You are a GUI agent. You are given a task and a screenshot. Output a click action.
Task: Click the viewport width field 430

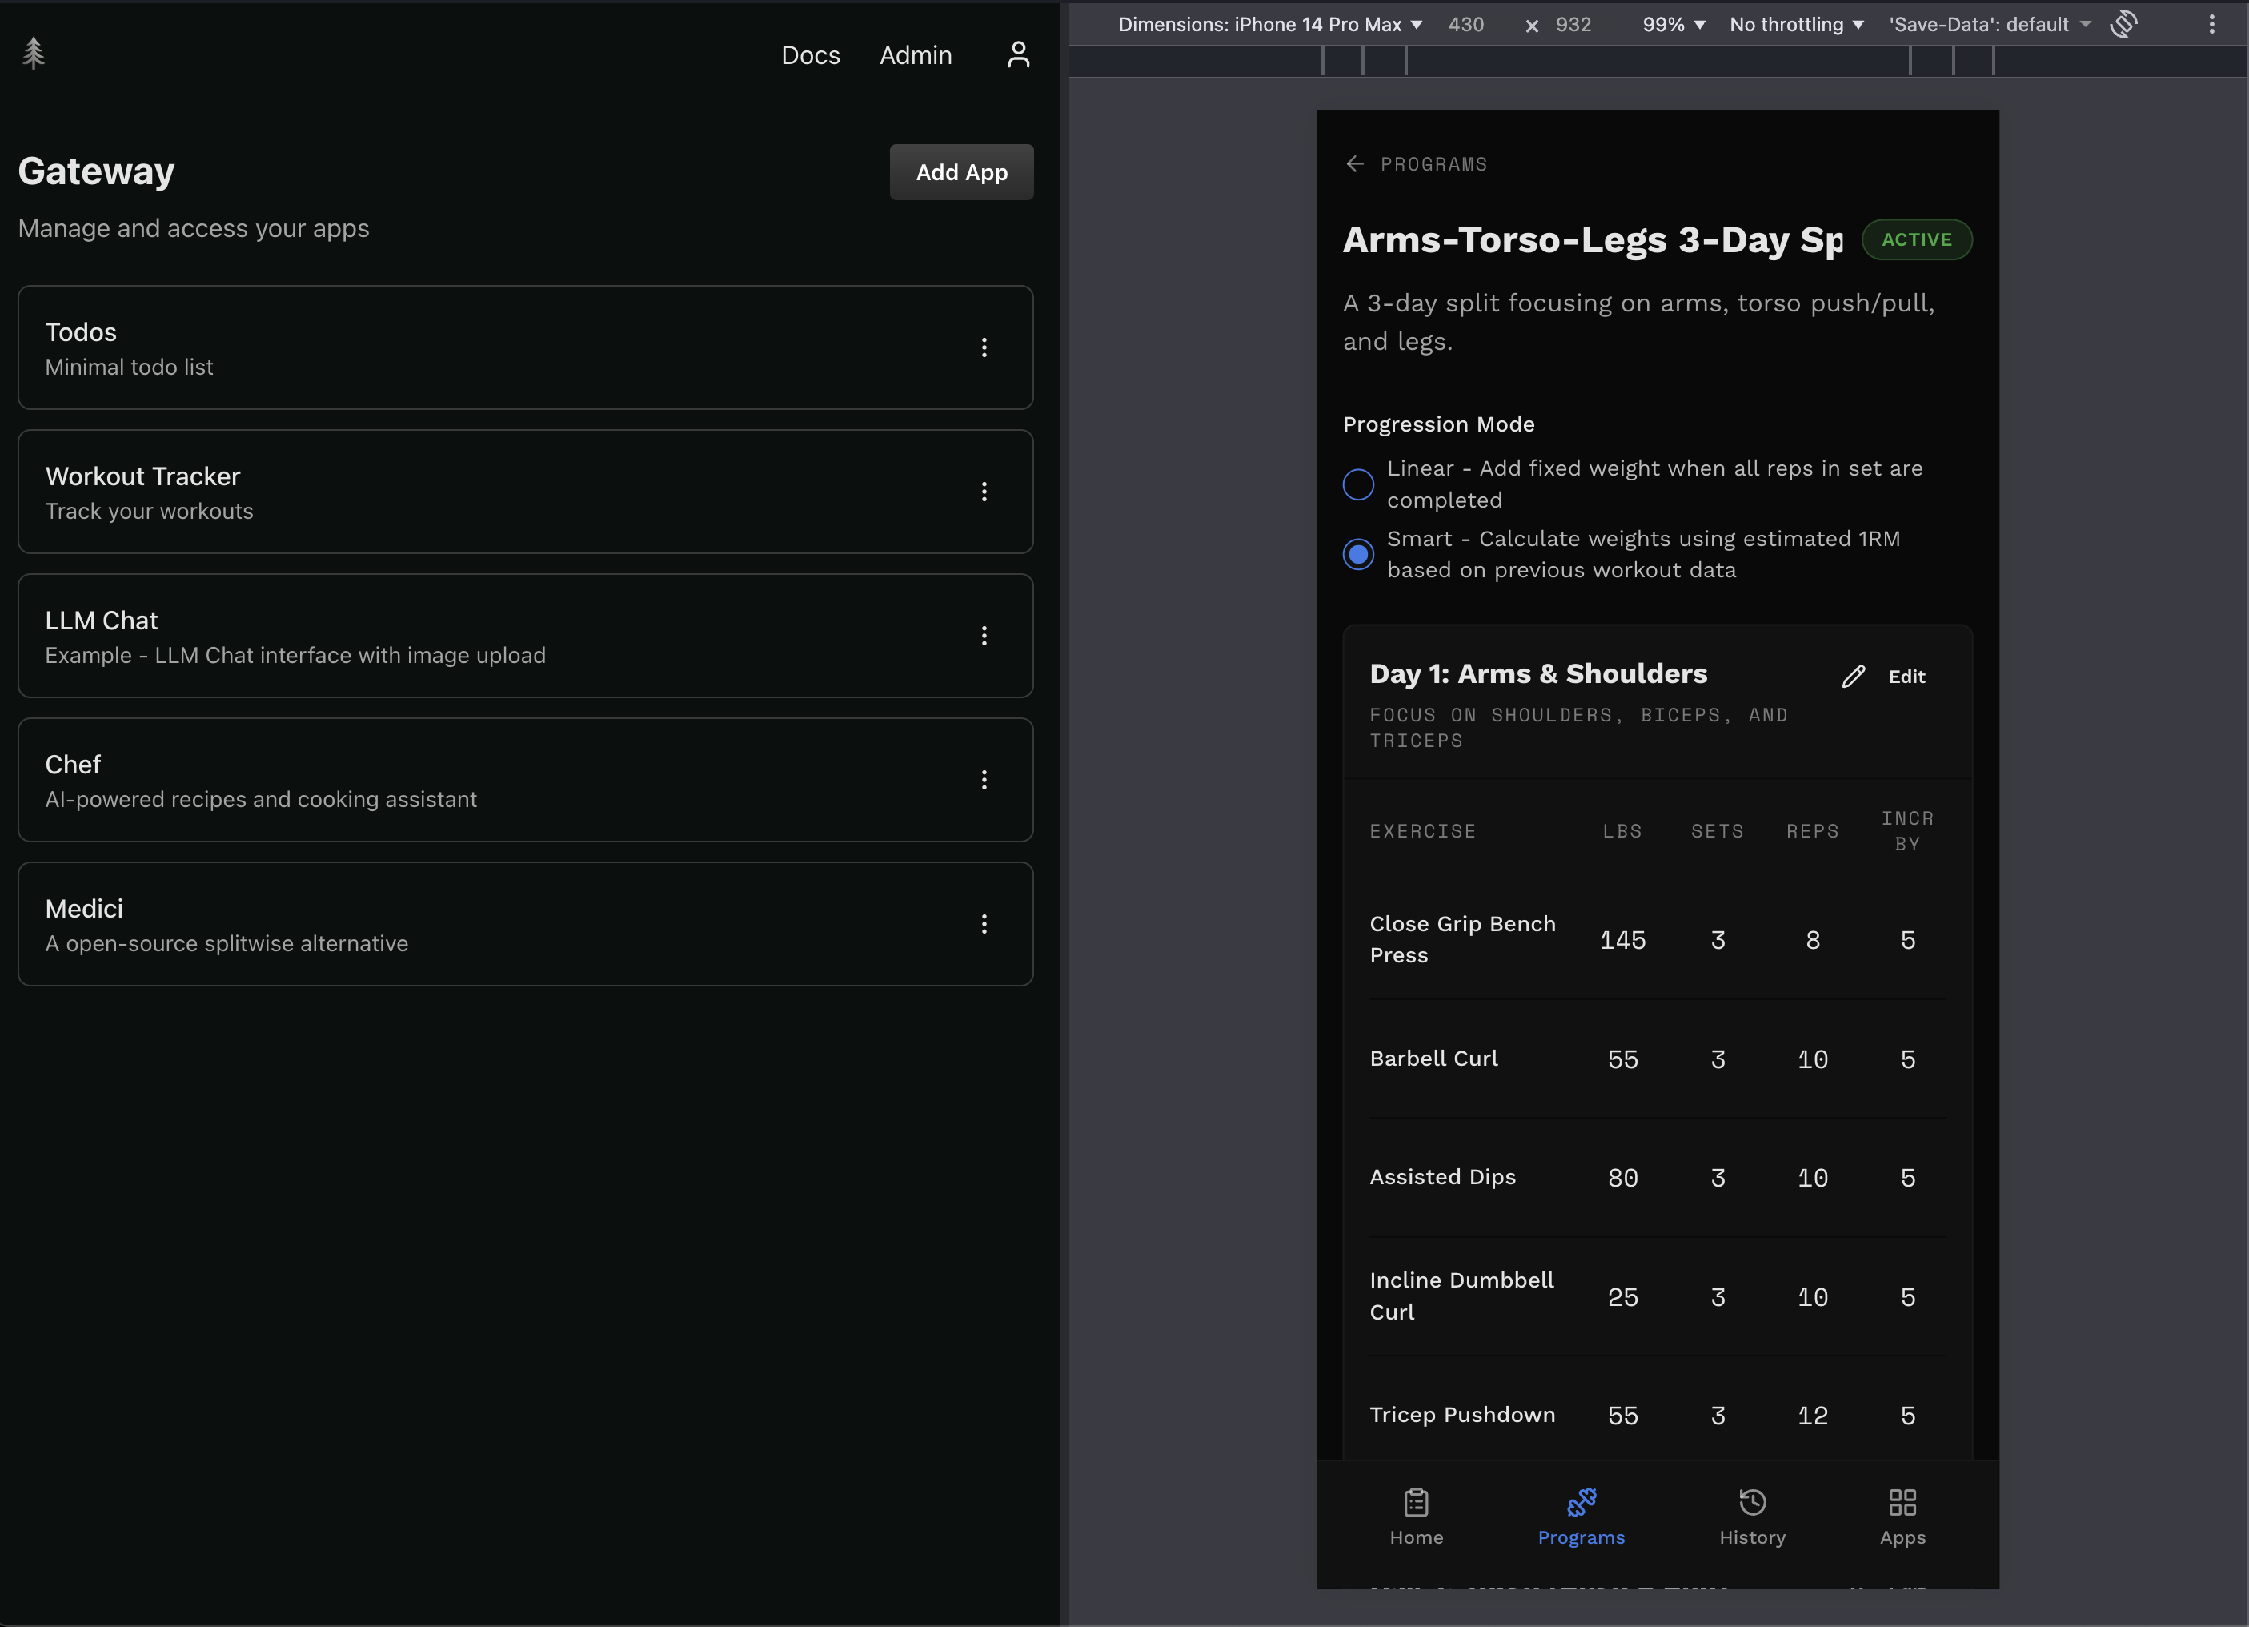(1465, 25)
